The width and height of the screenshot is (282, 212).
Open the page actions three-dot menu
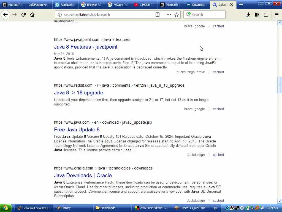[169, 15]
